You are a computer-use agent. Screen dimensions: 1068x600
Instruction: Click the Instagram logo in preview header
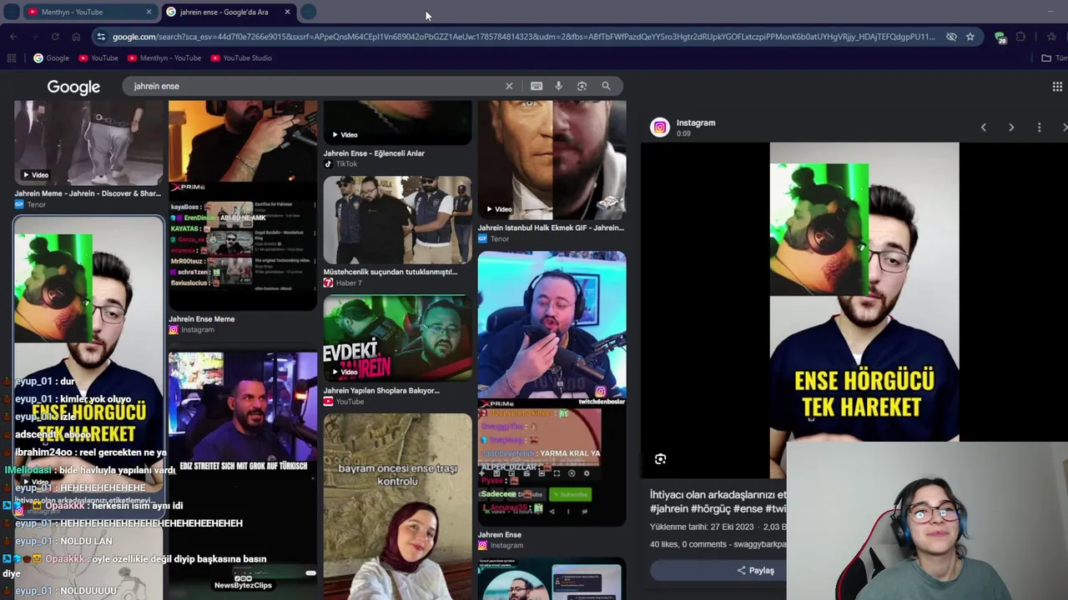660,127
